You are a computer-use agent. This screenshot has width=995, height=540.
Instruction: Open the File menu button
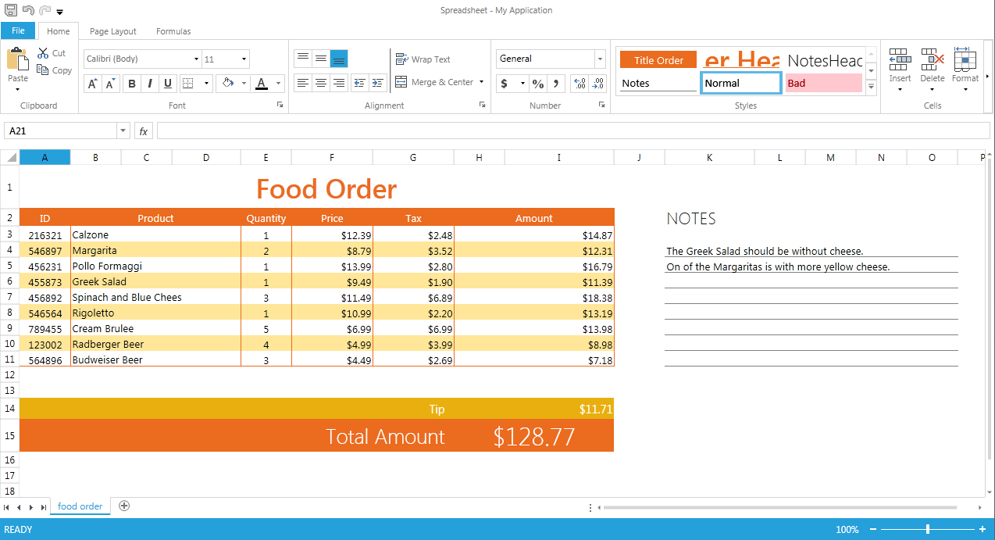[x=18, y=30]
